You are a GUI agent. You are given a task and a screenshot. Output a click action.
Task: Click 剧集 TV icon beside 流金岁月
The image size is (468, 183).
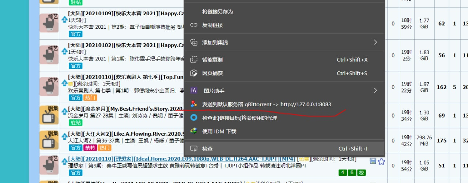(x=49, y=115)
